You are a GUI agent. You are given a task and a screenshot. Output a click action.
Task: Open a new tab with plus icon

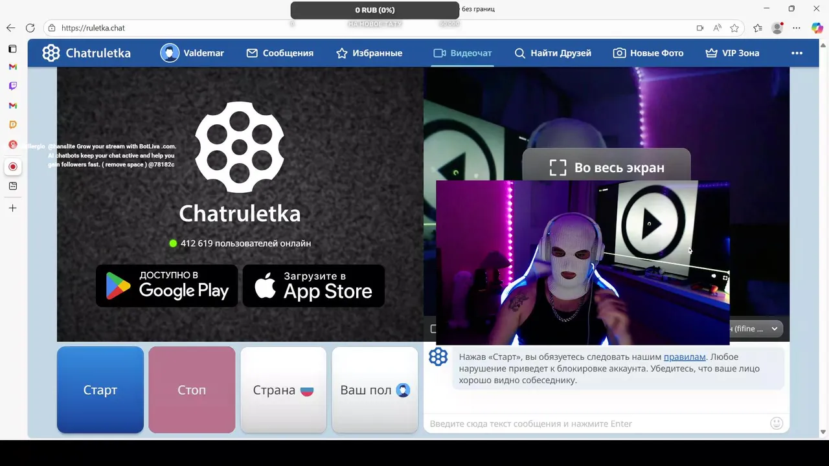click(x=12, y=208)
